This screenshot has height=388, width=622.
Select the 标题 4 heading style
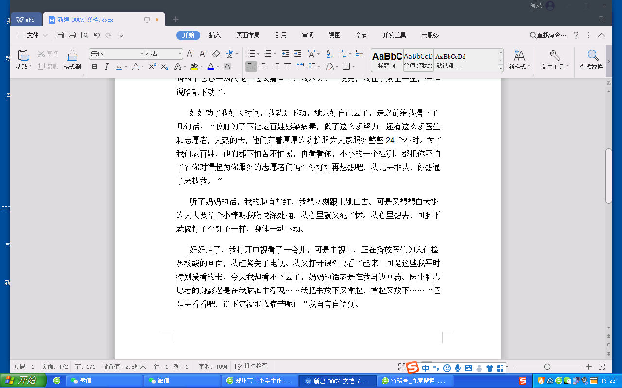(x=387, y=60)
